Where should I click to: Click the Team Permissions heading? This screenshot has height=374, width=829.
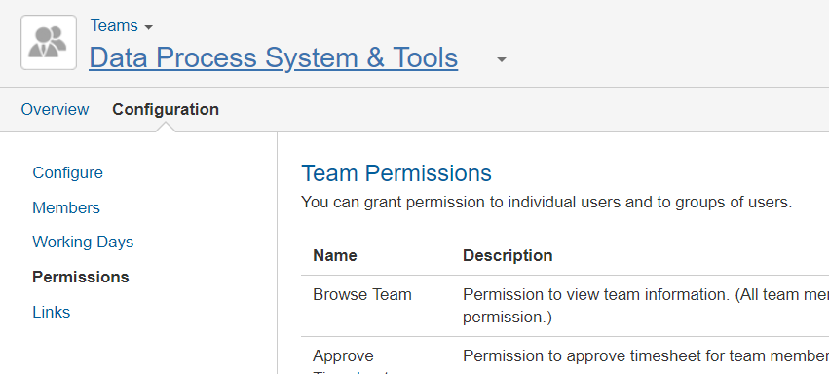(396, 173)
